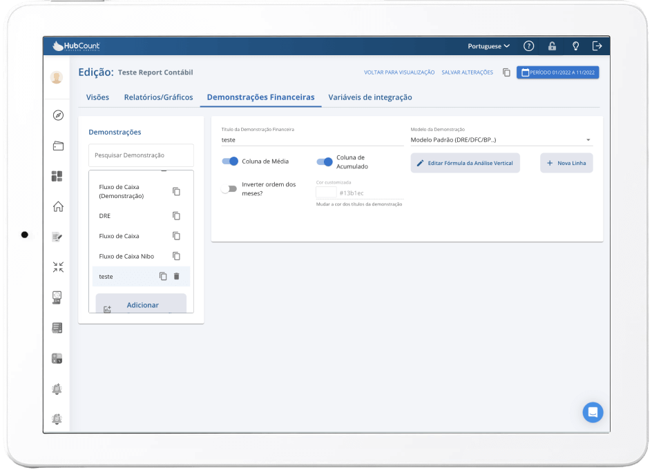Click Voltar para Visualização link

coord(399,72)
